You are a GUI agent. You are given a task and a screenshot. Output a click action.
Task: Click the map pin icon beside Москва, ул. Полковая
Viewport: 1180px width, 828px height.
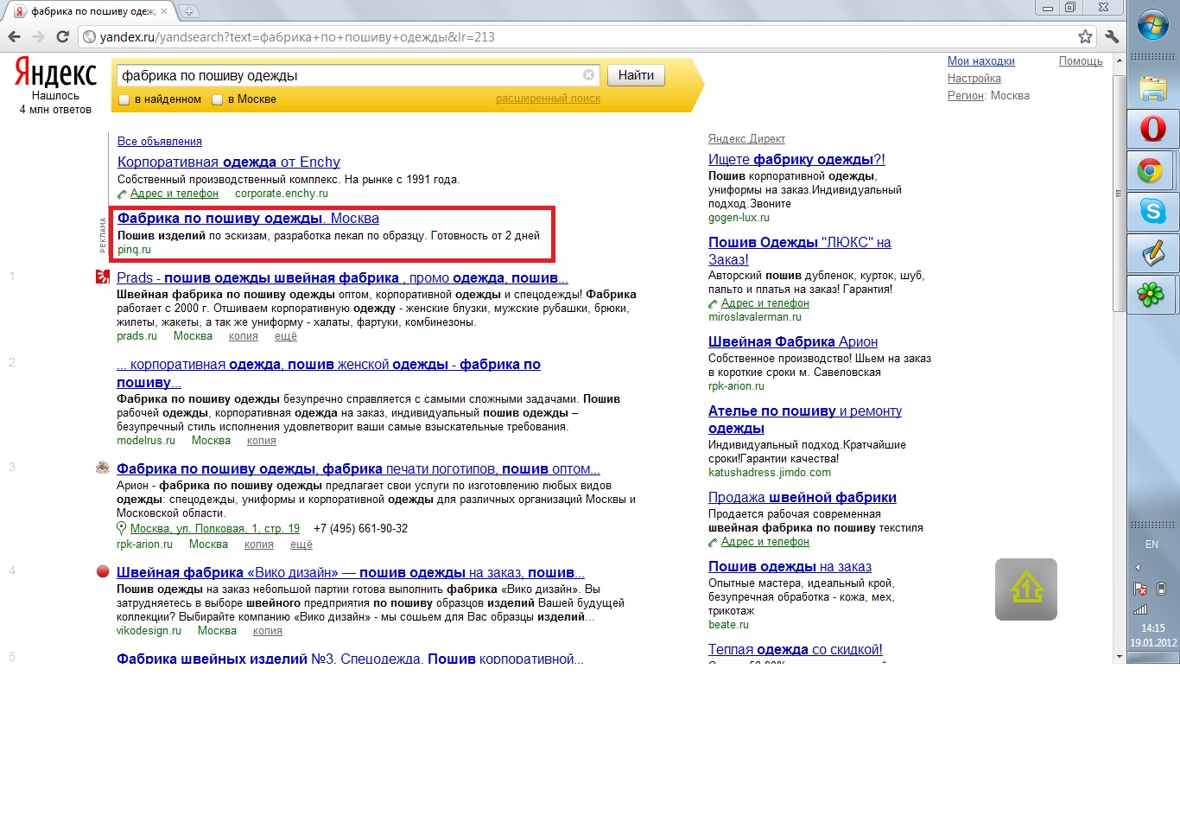pos(122,528)
